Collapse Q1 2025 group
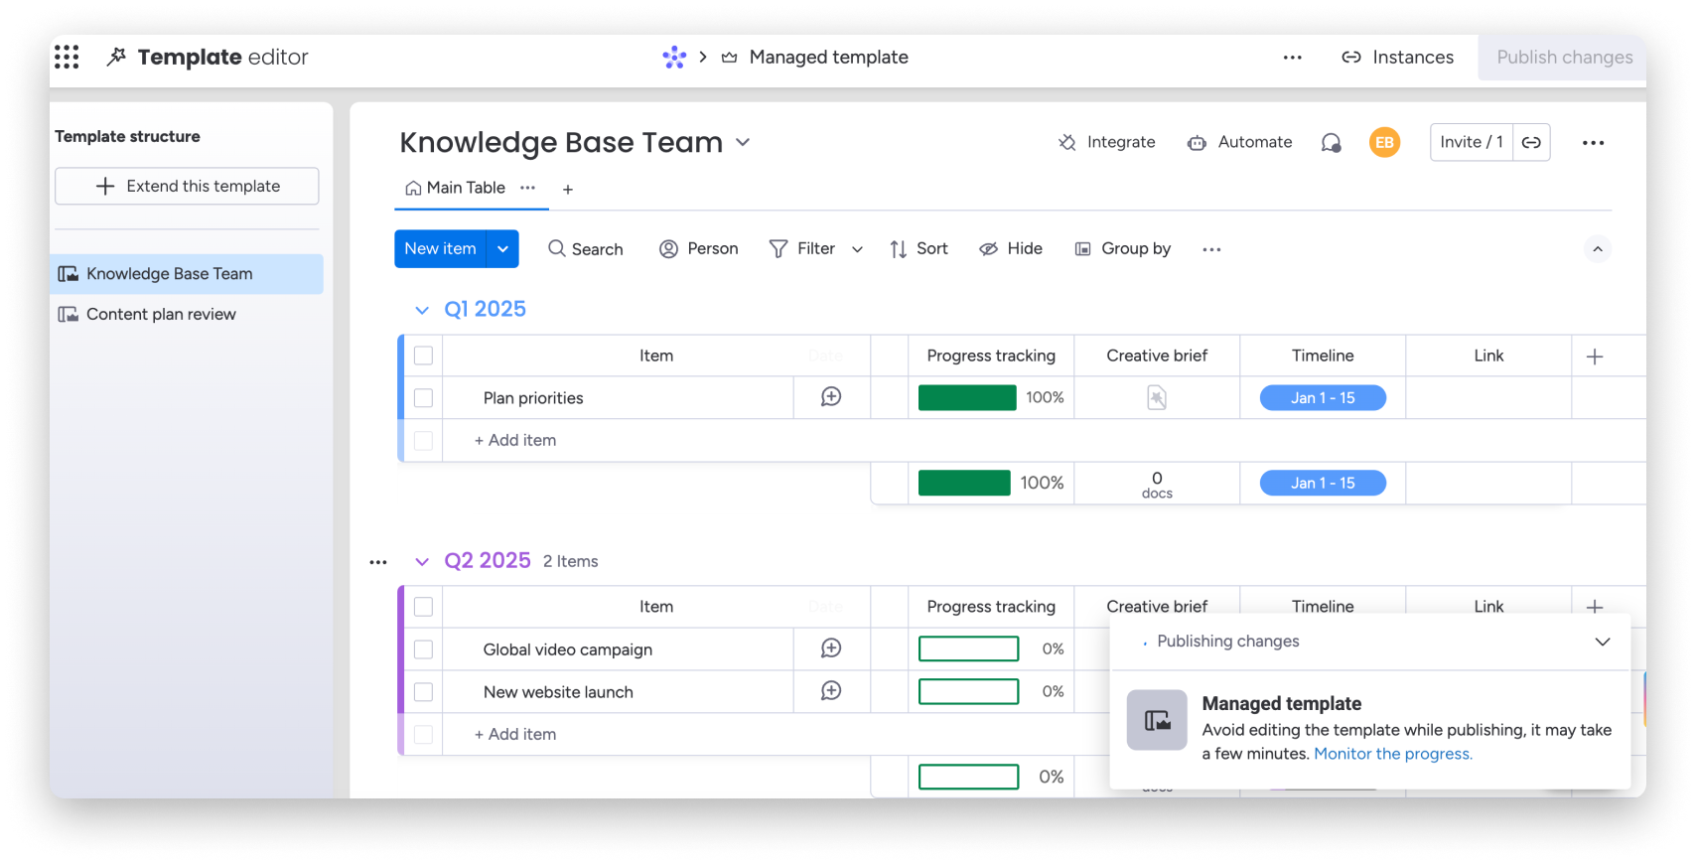This screenshot has width=1696, height=863. point(422,310)
